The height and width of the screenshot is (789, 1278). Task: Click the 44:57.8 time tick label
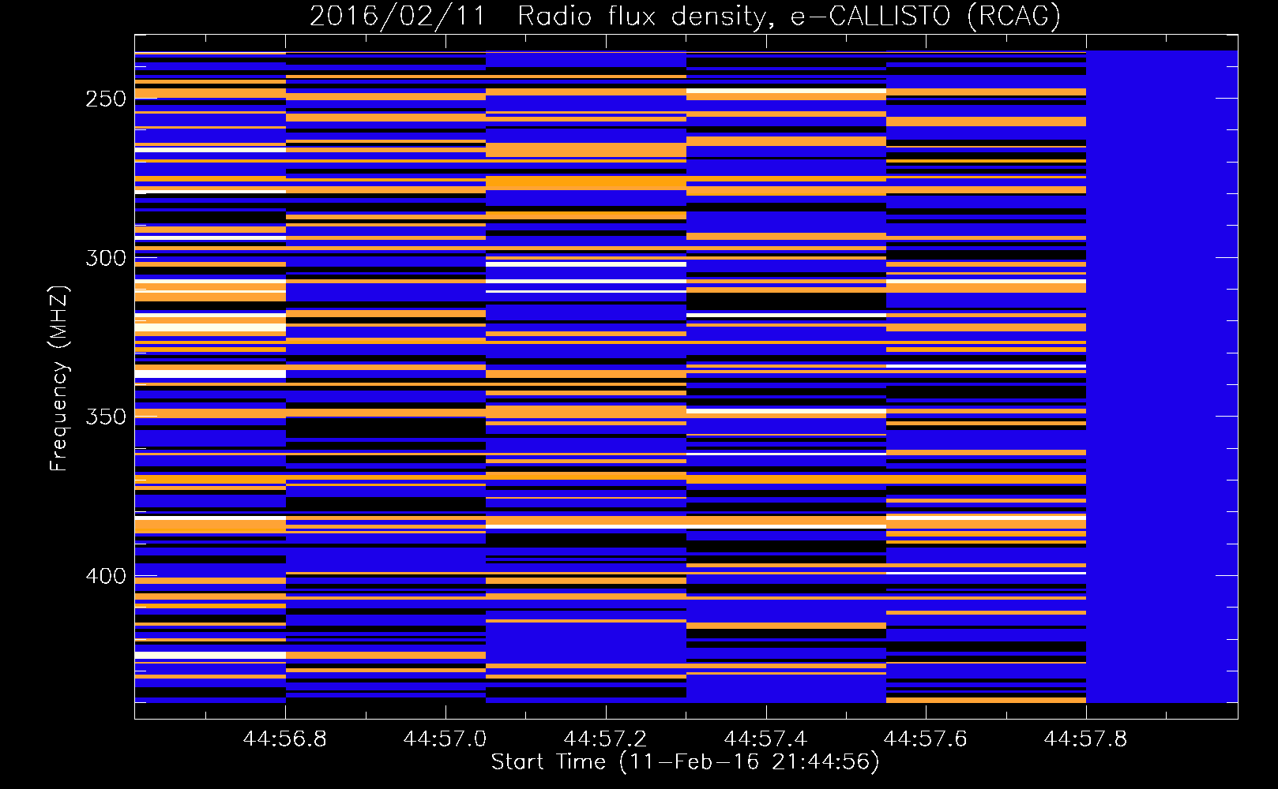[1086, 739]
